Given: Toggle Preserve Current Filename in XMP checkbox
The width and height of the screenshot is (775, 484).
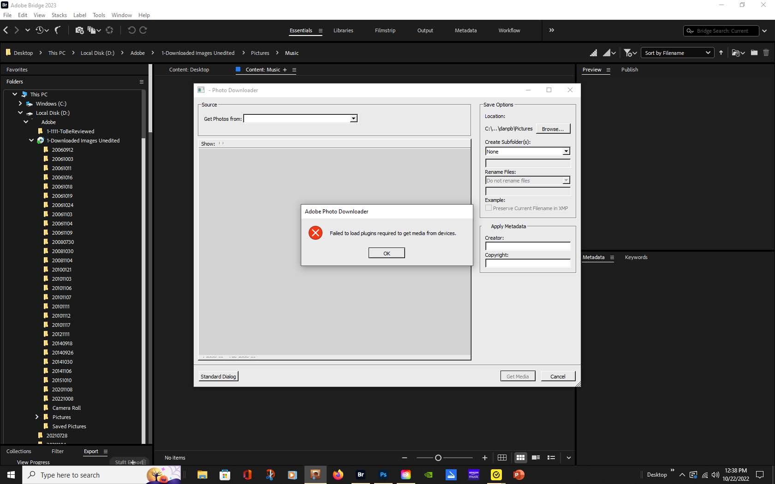Looking at the screenshot, I should pyautogui.click(x=489, y=208).
